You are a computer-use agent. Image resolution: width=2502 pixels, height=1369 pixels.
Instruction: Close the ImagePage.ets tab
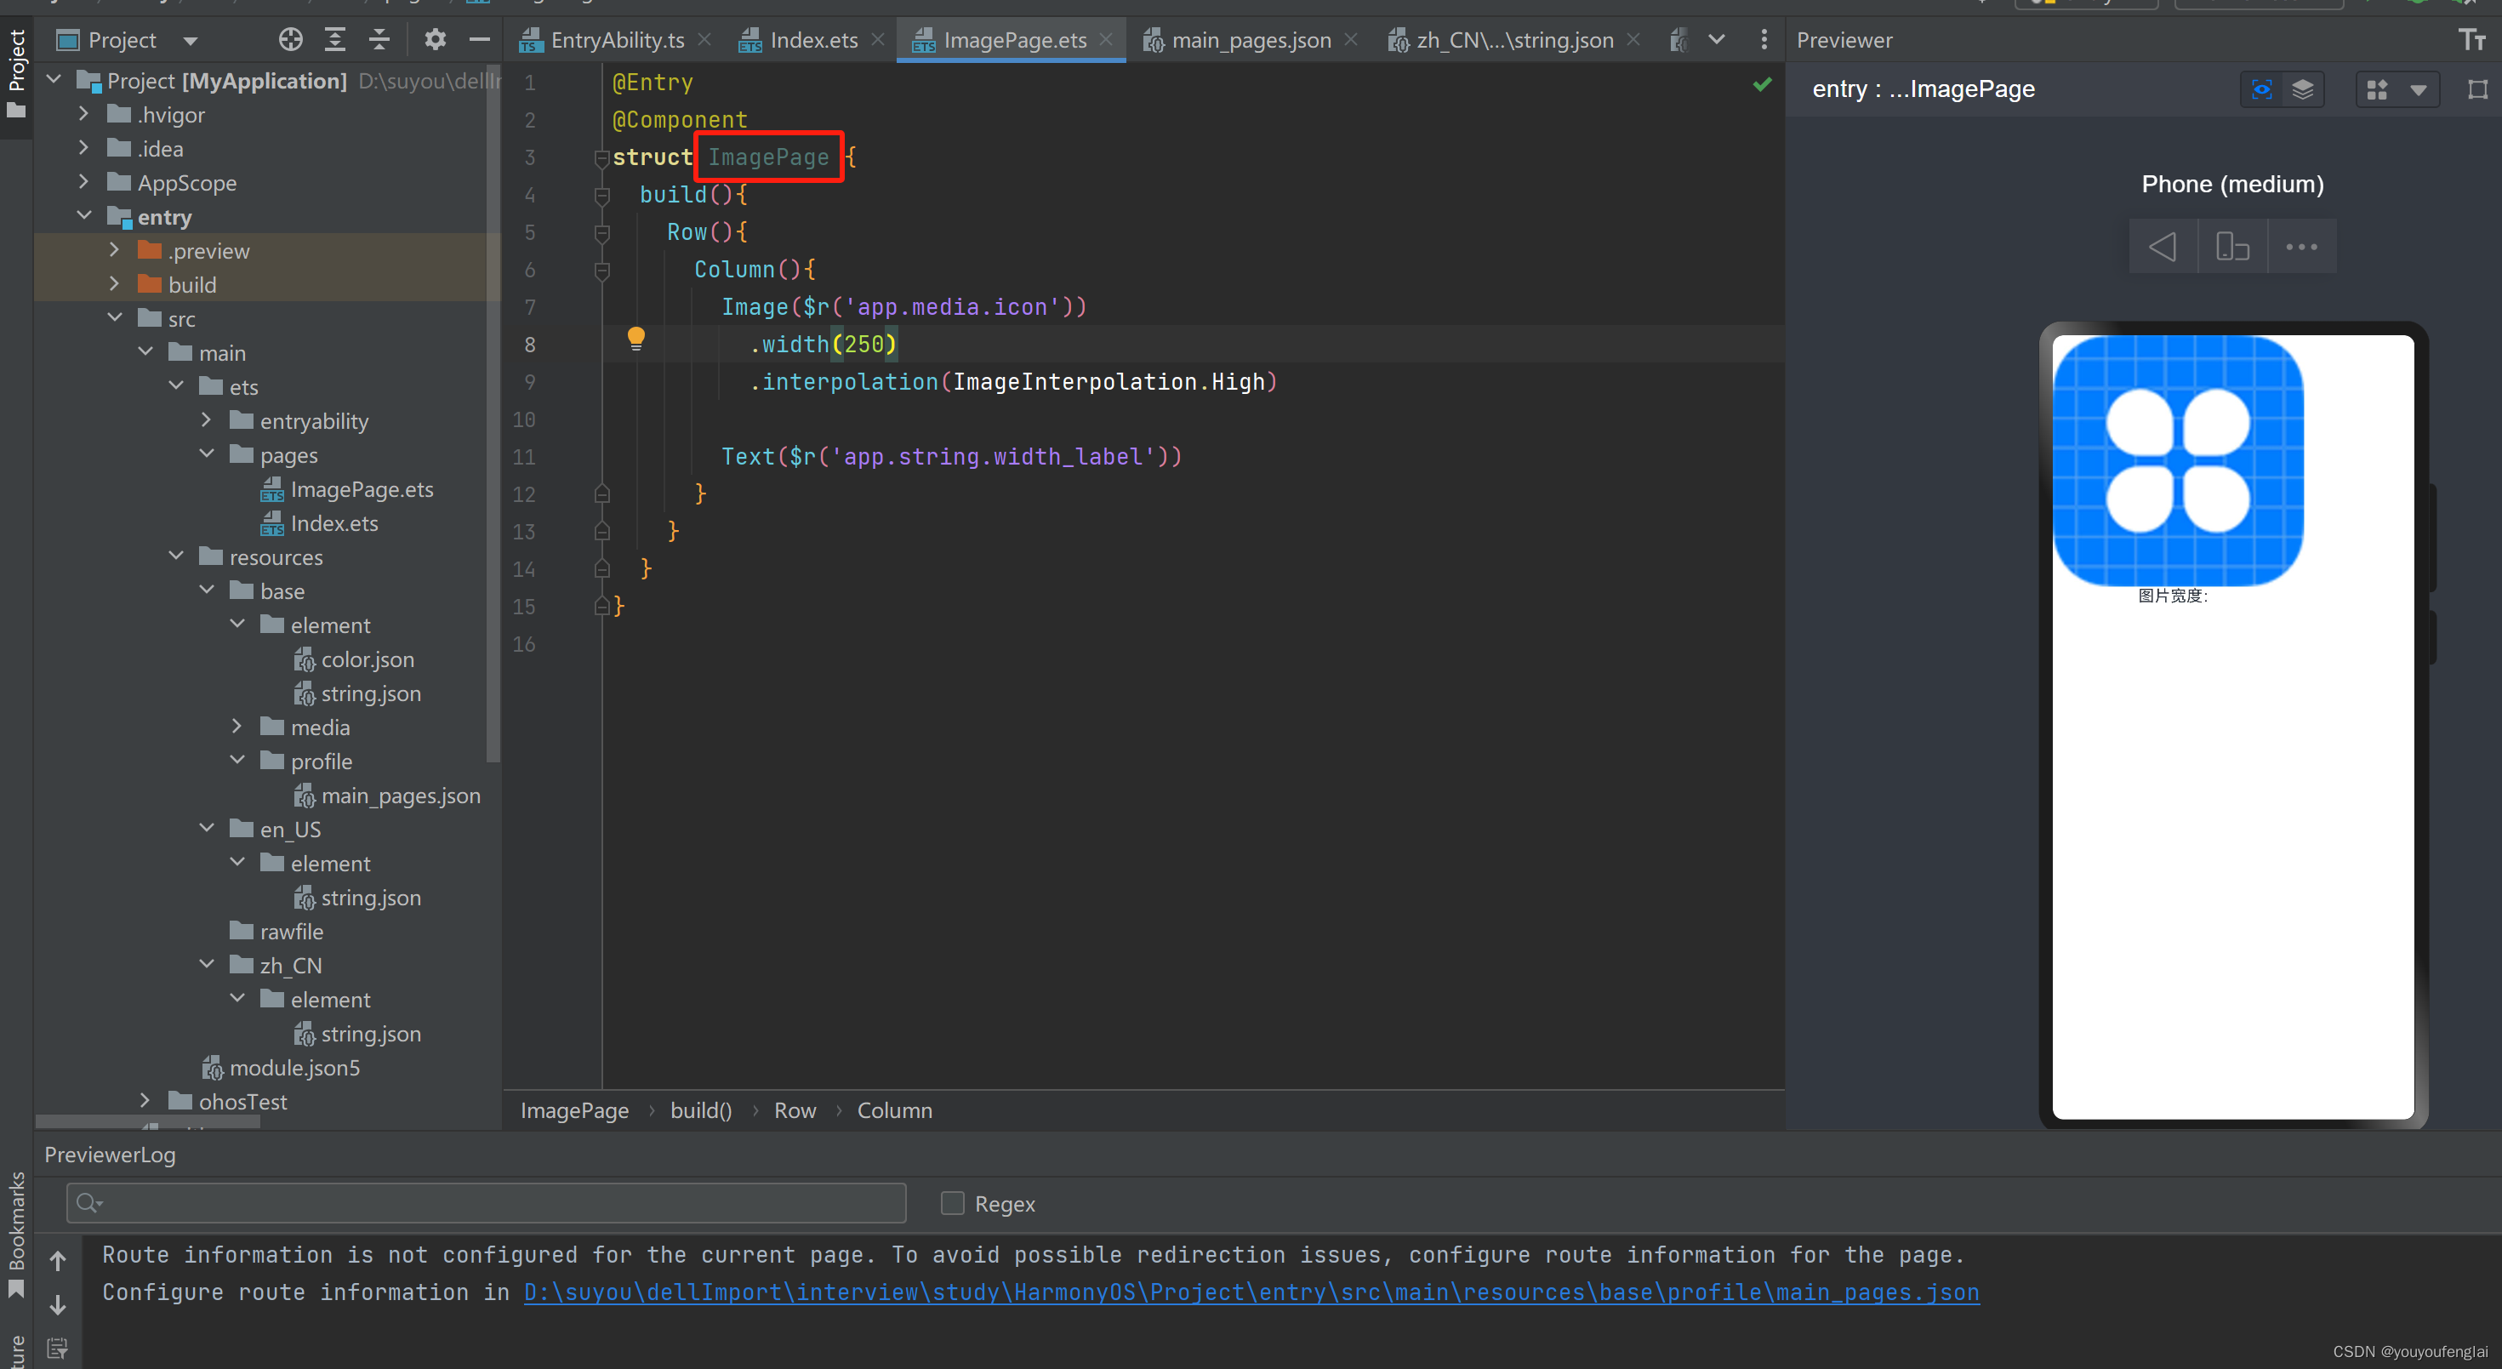pyautogui.click(x=1106, y=40)
